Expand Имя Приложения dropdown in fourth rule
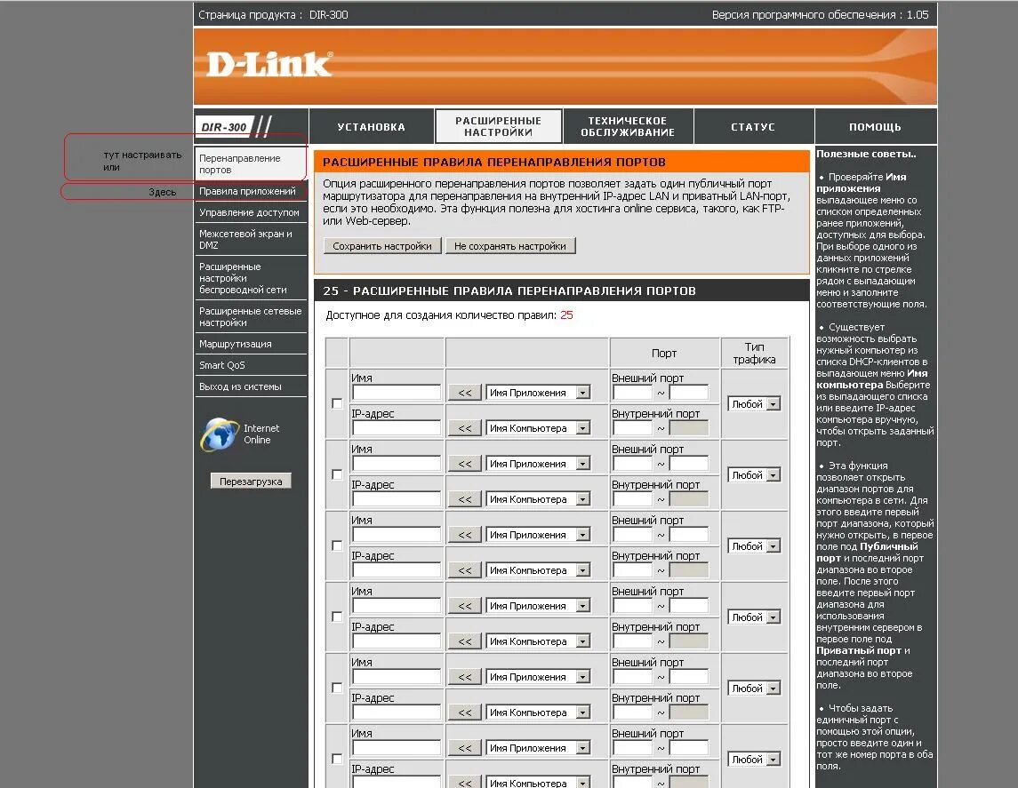 pyautogui.click(x=538, y=606)
